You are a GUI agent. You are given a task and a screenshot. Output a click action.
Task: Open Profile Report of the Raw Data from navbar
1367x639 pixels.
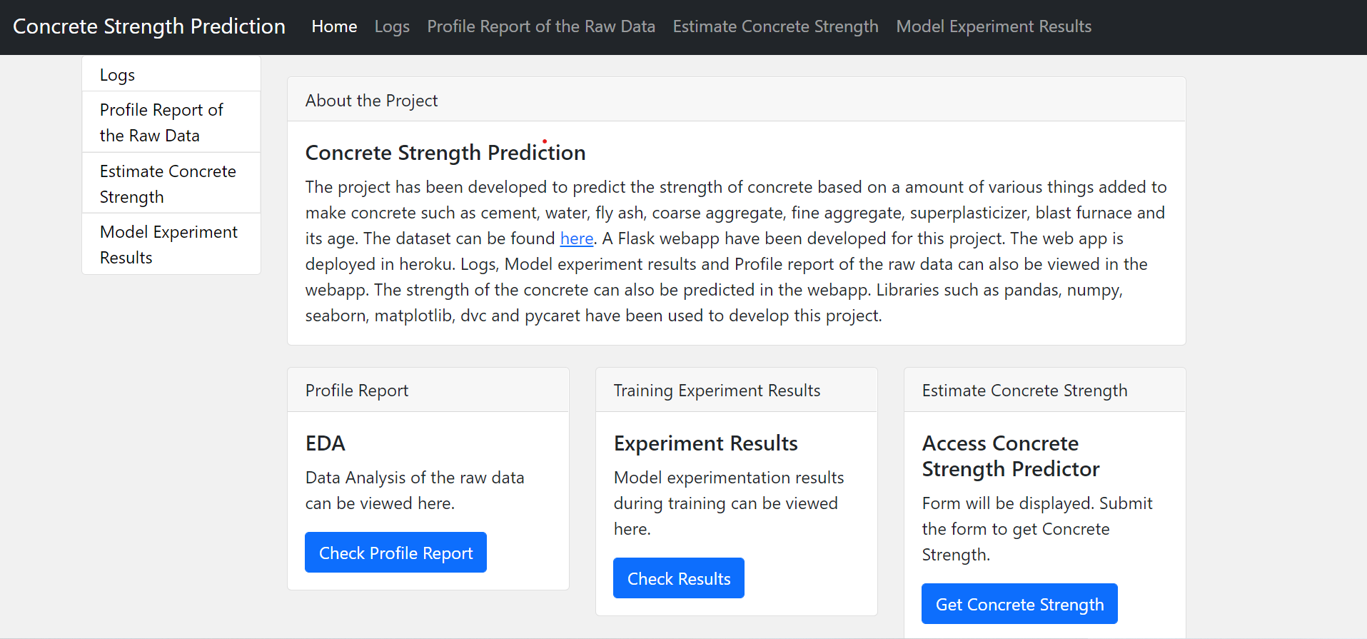pyautogui.click(x=541, y=26)
